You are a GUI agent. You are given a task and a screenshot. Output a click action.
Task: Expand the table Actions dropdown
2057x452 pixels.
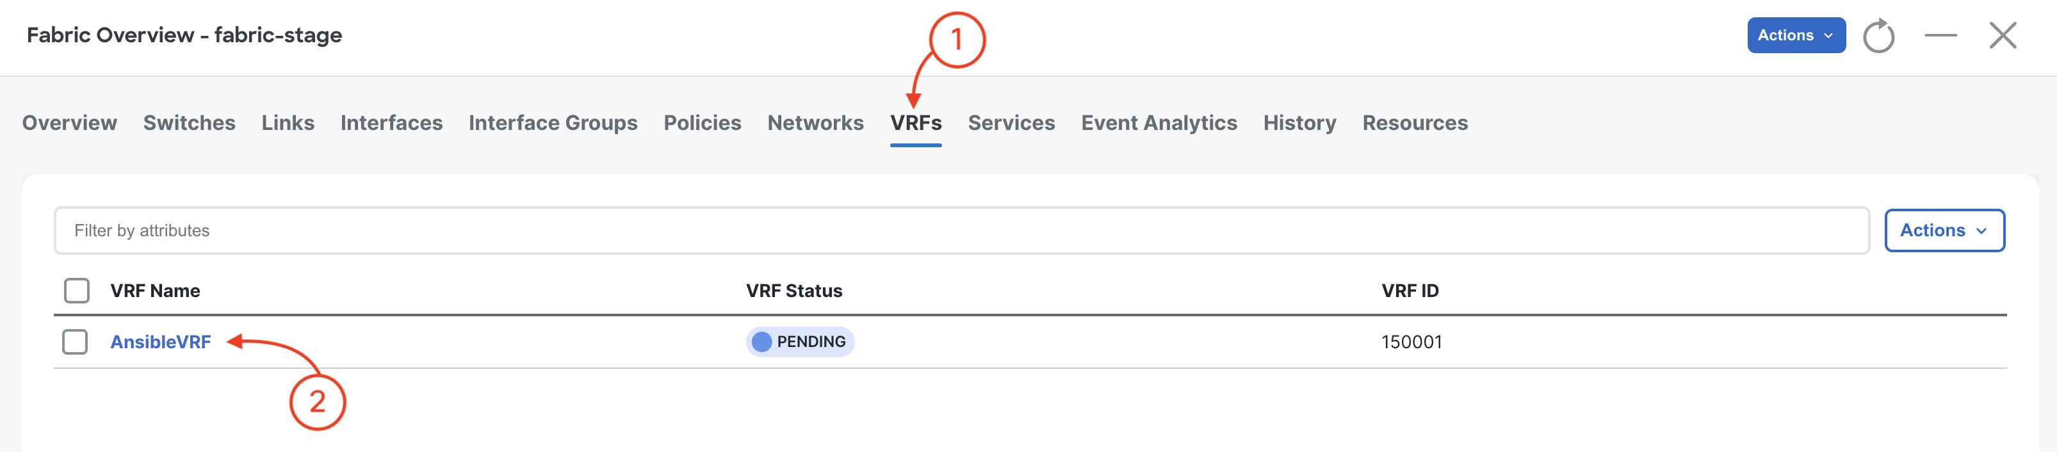point(1944,230)
